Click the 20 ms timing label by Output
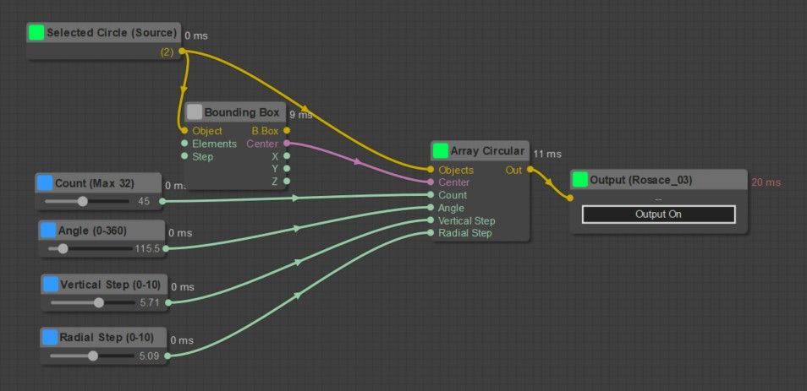 point(766,182)
